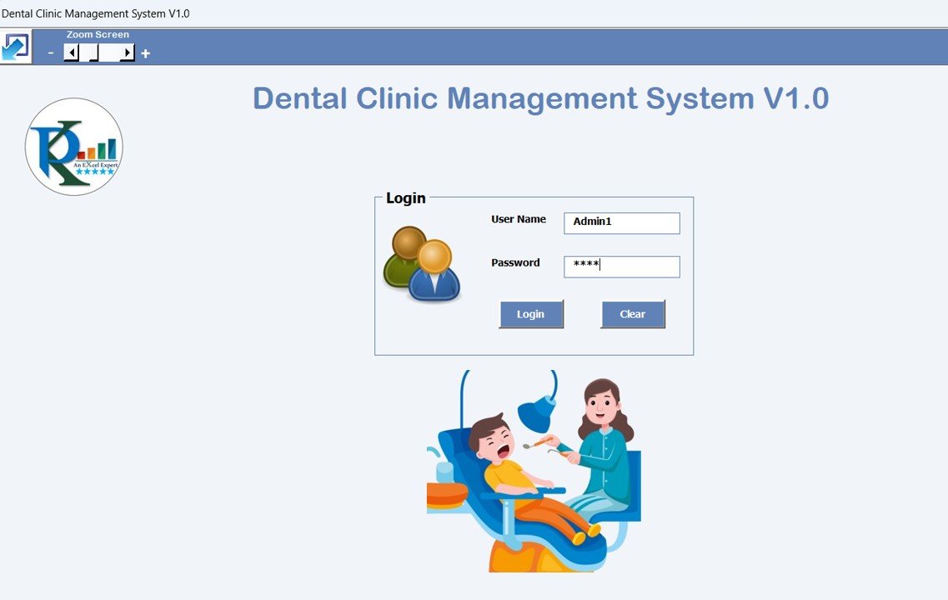Click the minus sign to zoom out
The width and height of the screenshot is (948, 600).
pos(51,54)
